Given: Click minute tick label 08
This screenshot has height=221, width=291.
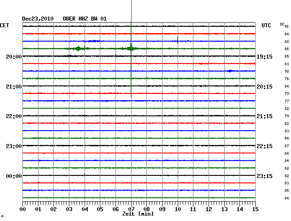Looking at the screenshot, I should click(x=146, y=209).
